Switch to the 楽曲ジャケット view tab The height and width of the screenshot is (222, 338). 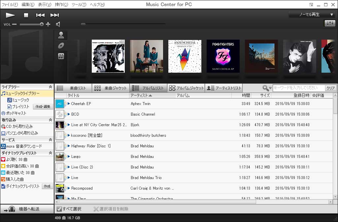tap(111, 88)
